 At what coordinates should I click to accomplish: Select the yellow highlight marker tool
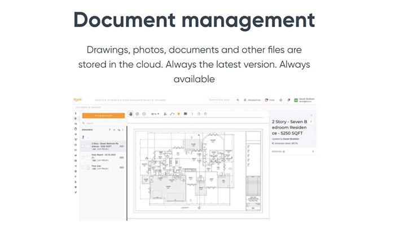click(179, 114)
